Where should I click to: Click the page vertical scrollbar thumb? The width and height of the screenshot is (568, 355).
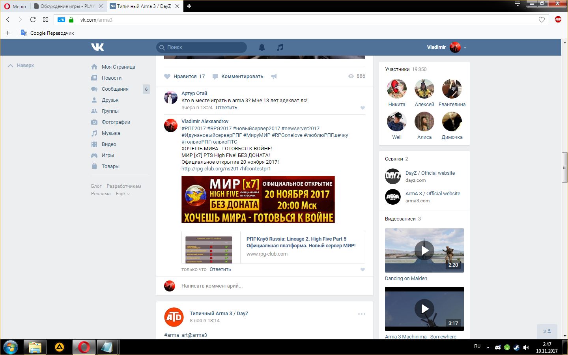(x=564, y=167)
